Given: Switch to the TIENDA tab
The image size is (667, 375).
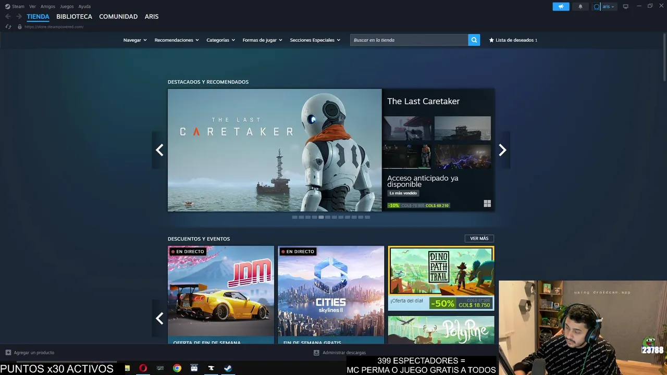Looking at the screenshot, I should click(x=38, y=17).
